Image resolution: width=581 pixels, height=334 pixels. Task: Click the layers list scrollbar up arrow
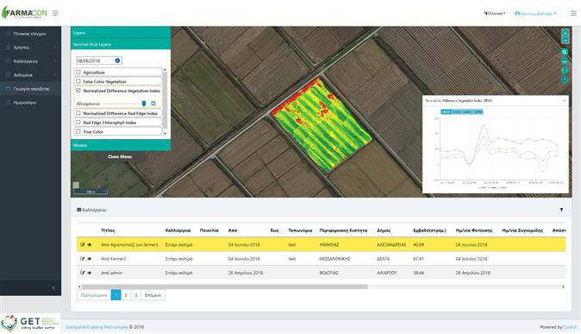pos(165,70)
